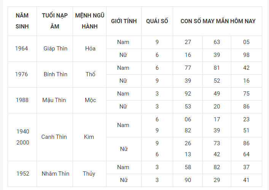269x190 pixels.
Task: Select the TUỔI NẠP ÂM header cell
Action: 55,21
